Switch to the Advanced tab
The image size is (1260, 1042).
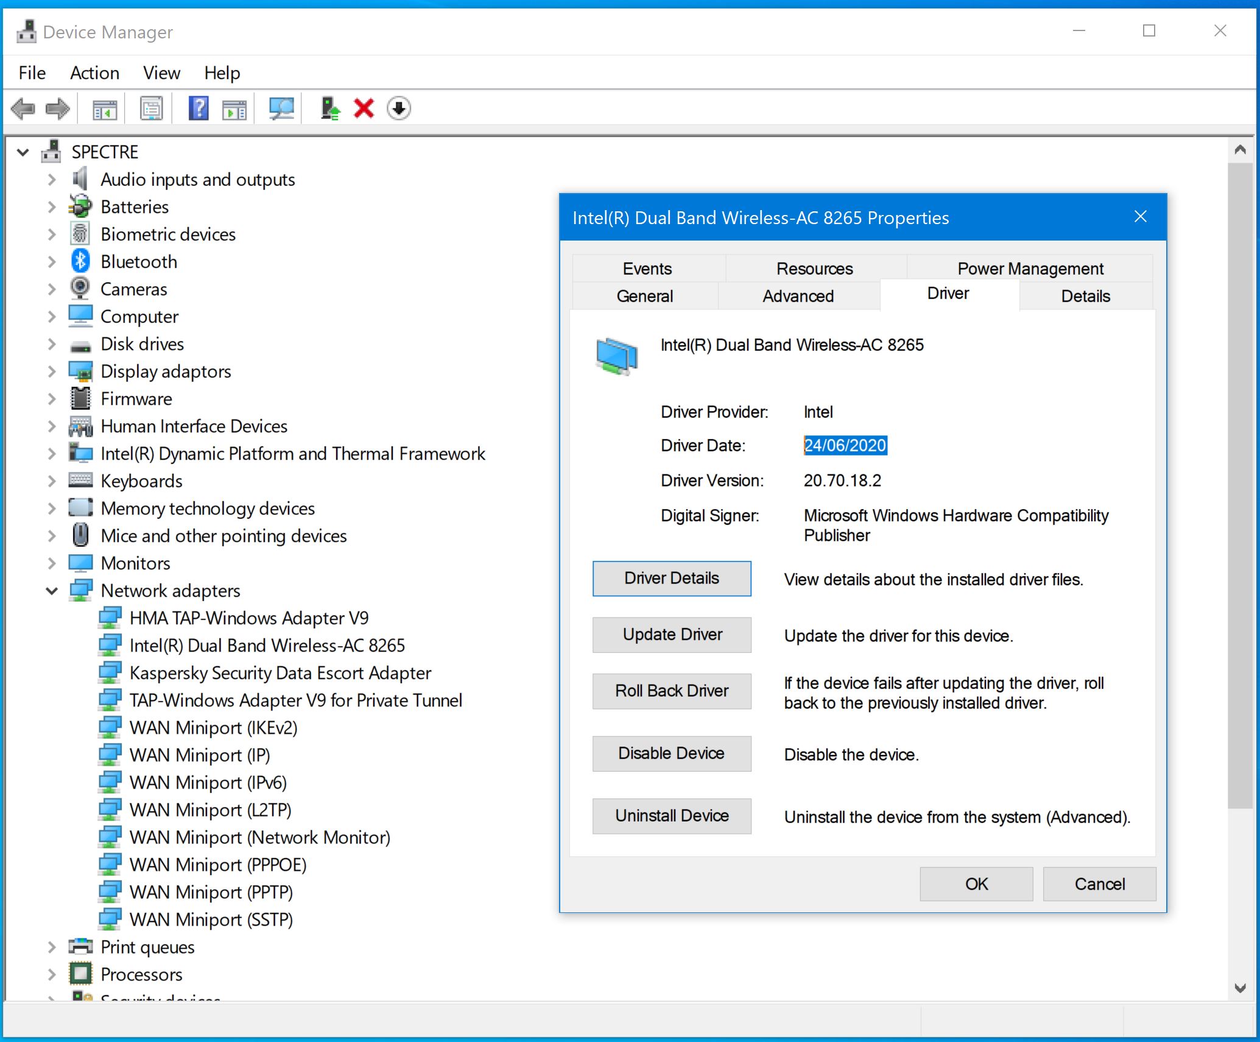798,297
